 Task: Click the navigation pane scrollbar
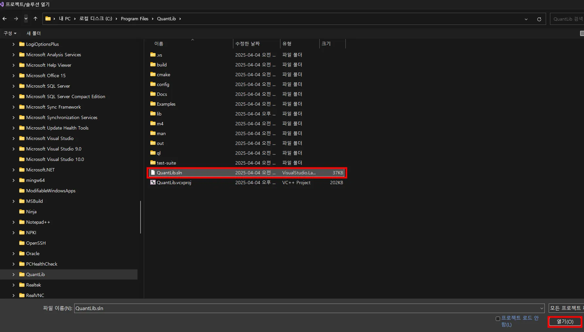141,217
